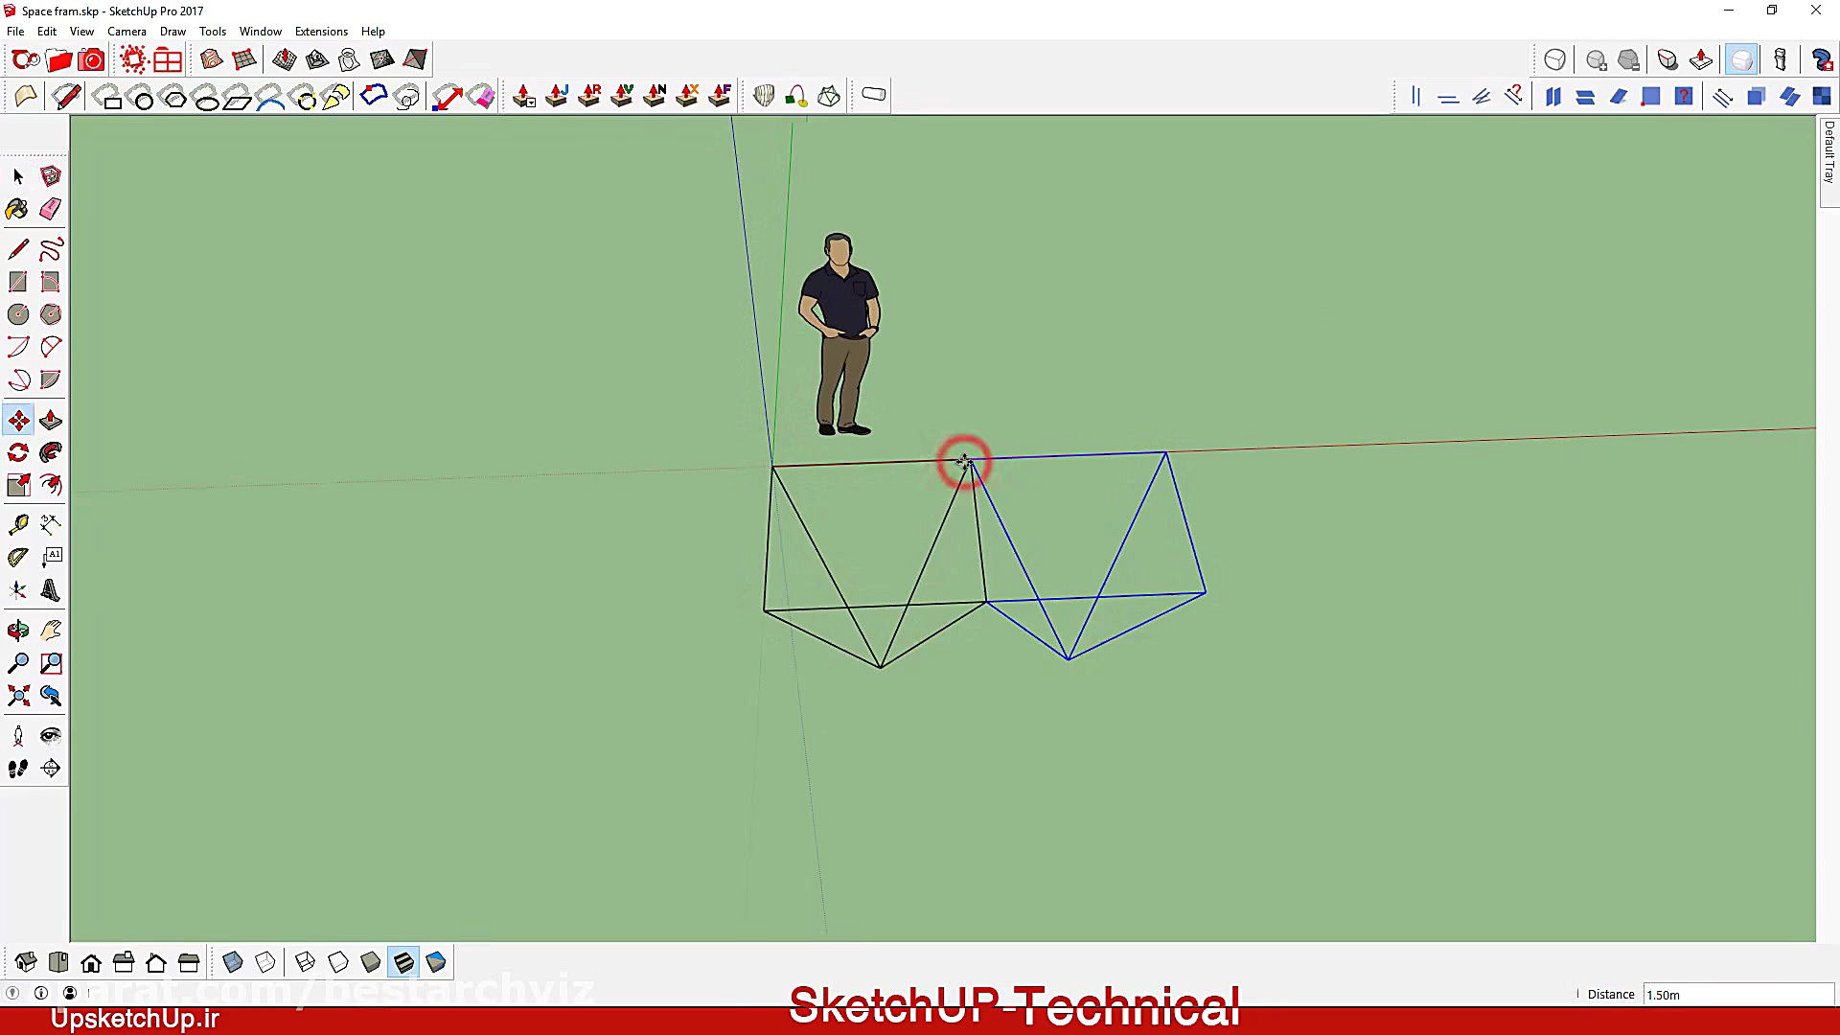Expand the Default Tray panel

click(1828, 153)
